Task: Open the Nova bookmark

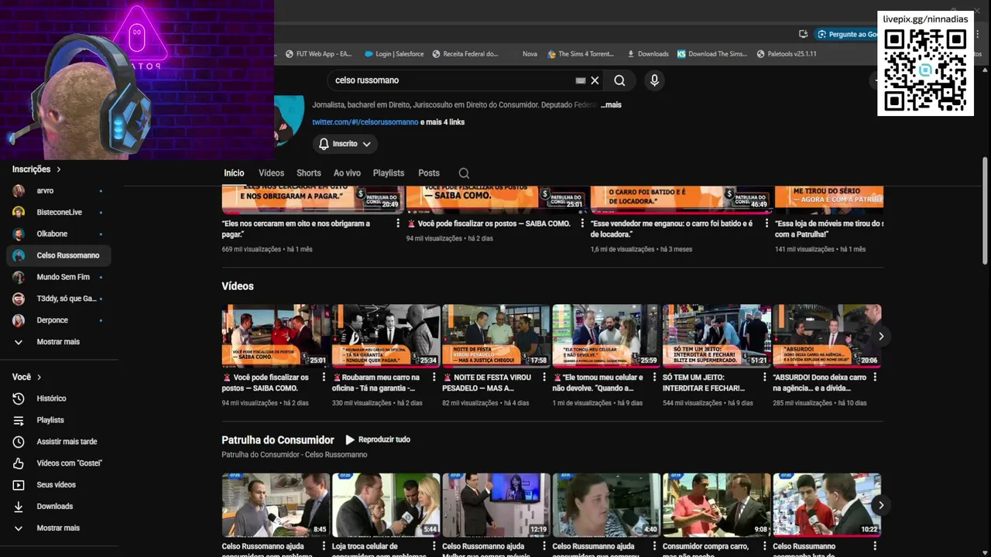Action: click(x=530, y=54)
